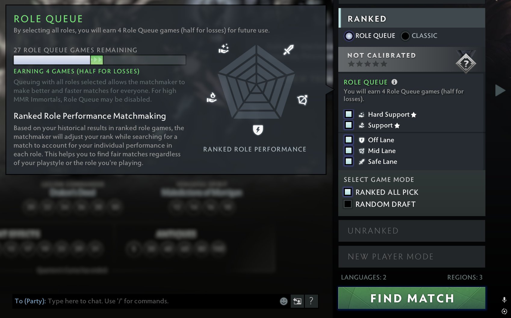This screenshot has height=318, width=511.
Task: Click the off lane shield icon below pentagon
Action: click(x=258, y=130)
